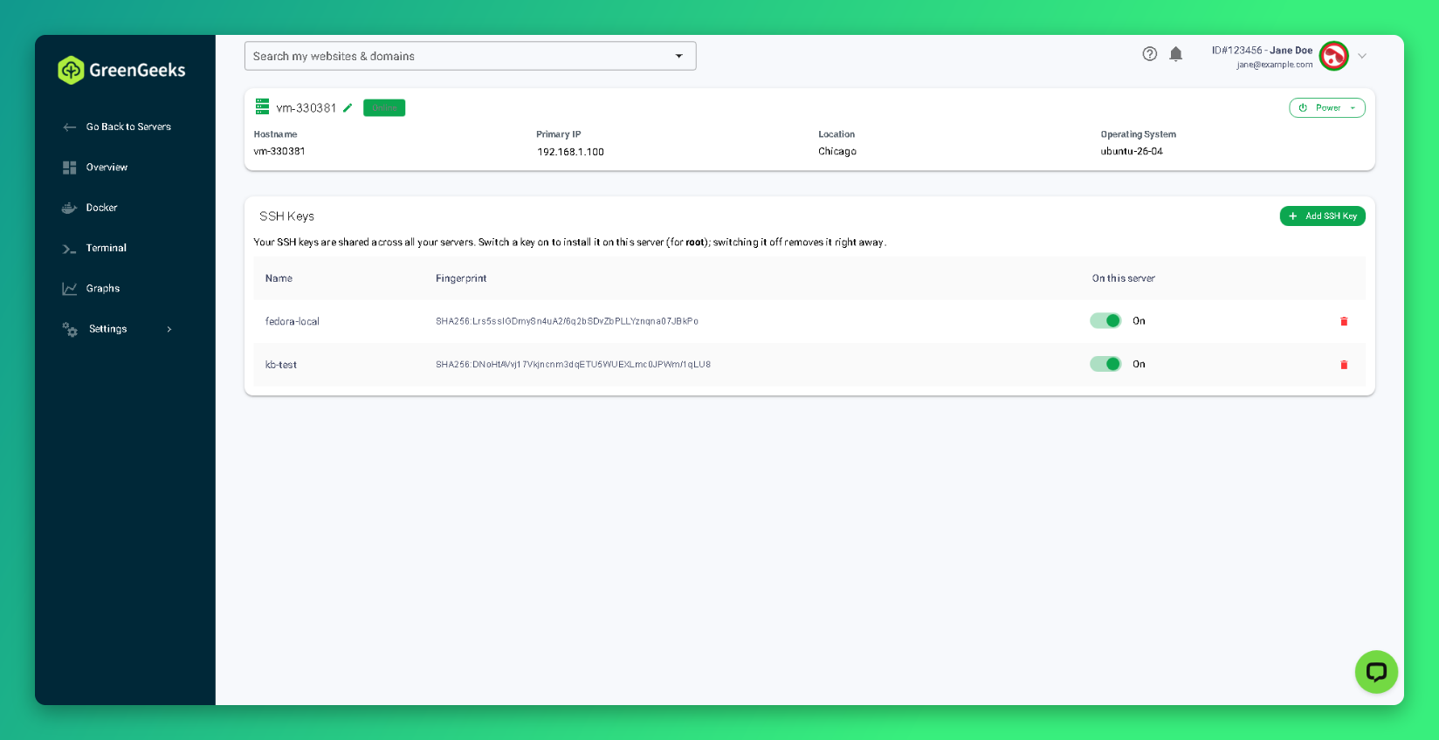Click the green server status badge
The image size is (1439, 740).
[384, 108]
